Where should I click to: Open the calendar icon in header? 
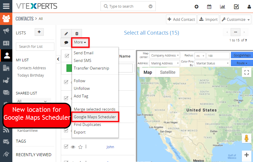point(209,7)
